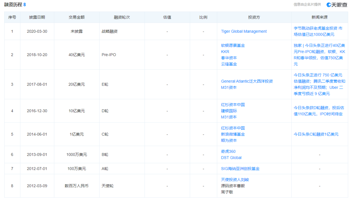This screenshot has height=201, width=351.
Task: Open news link 今日头条获D轮融资
Action: pos(319,111)
